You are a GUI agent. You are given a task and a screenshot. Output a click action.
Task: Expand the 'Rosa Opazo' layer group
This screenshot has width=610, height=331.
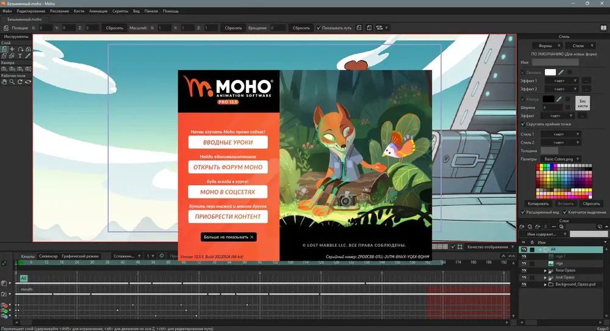click(x=545, y=271)
